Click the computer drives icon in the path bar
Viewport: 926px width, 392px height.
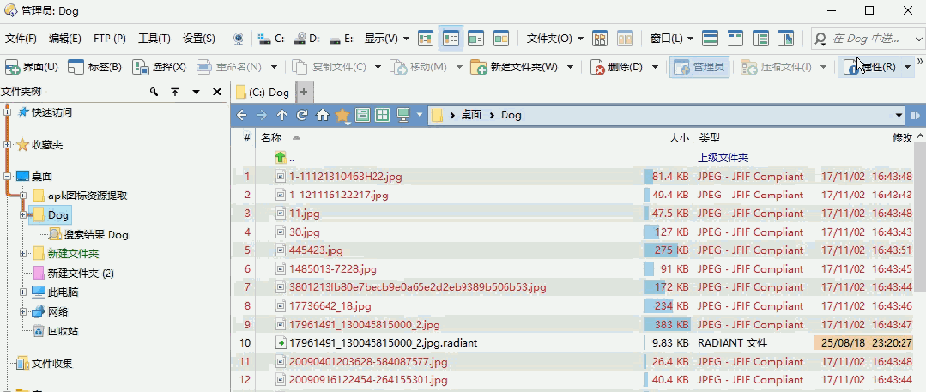(x=404, y=115)
